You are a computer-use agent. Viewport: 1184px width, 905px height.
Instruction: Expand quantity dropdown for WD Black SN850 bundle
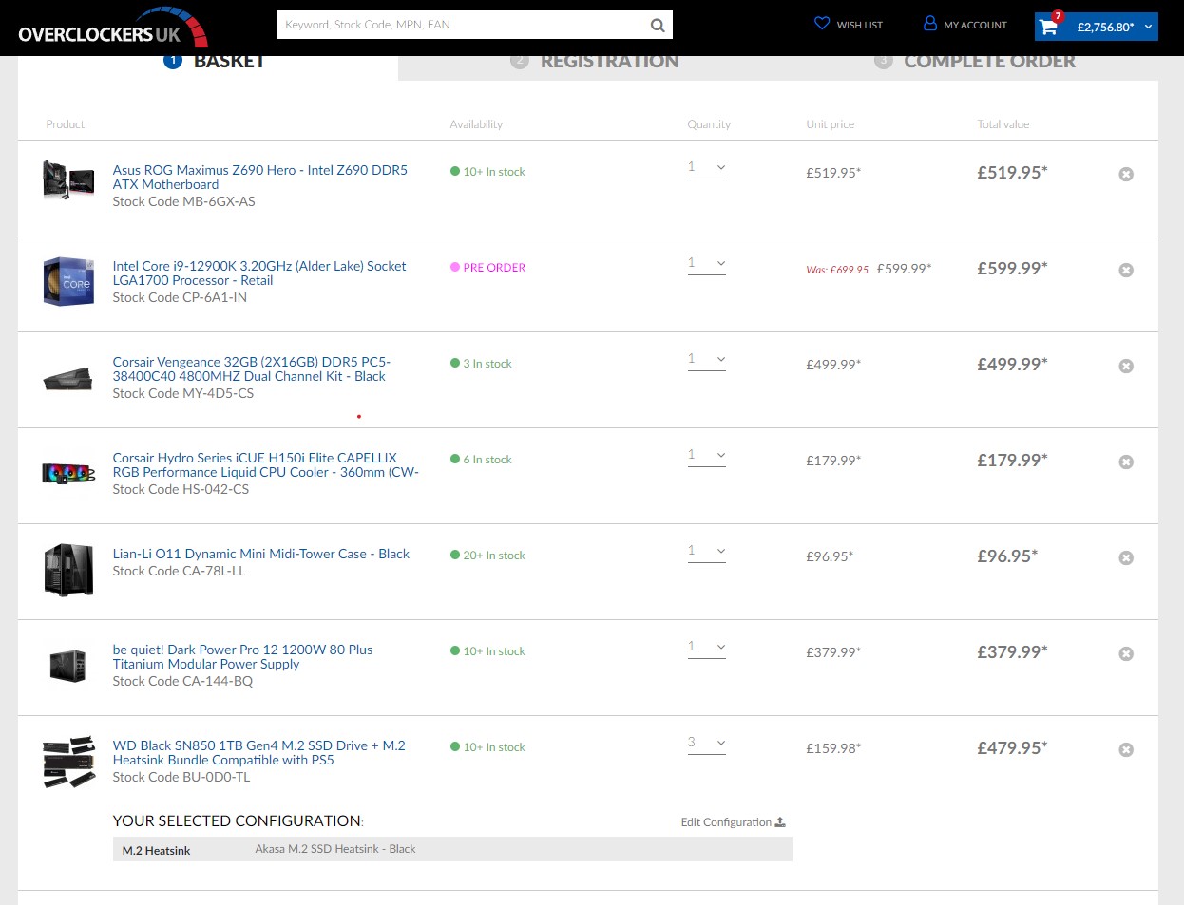[707, 744]
